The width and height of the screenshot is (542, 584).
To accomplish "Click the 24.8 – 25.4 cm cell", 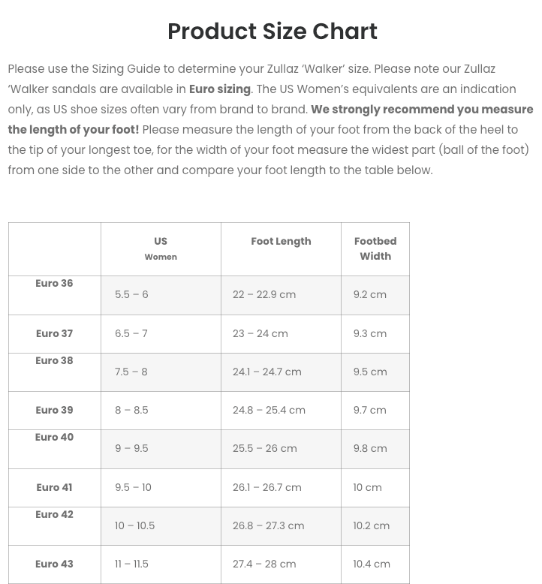I will click(269, 410).
